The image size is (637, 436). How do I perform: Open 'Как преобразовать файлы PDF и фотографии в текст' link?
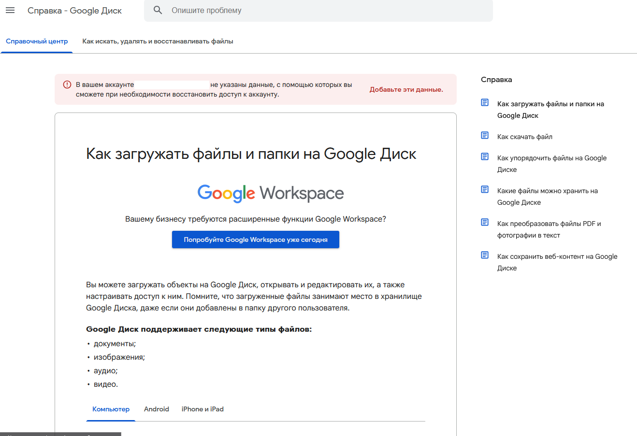coord(549,229)
